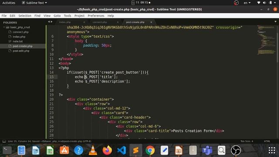Open the document viewer magnifier icon
Viewport: 279px width, 157px height.
point(221,150)
